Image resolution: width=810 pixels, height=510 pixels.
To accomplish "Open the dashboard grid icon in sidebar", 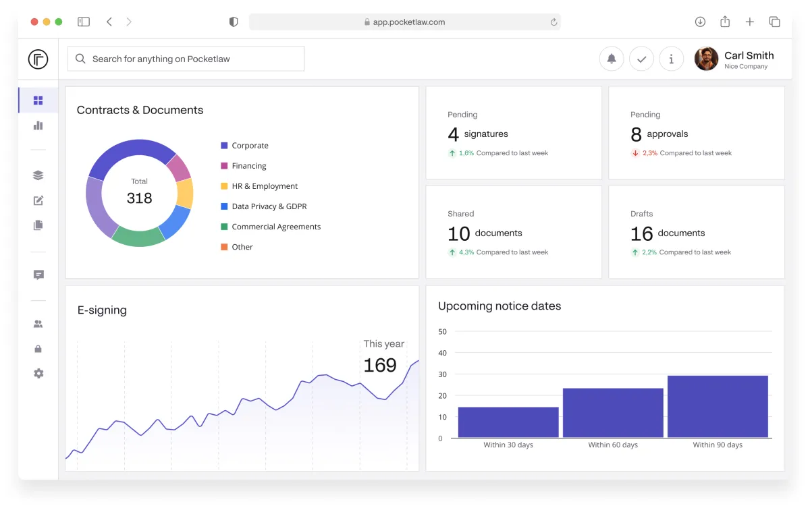I will point(38,101).
